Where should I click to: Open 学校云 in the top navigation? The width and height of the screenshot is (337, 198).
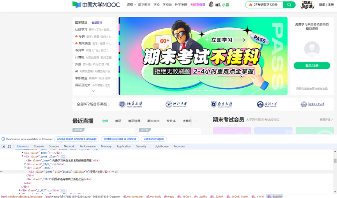click(x=167, y=5)
